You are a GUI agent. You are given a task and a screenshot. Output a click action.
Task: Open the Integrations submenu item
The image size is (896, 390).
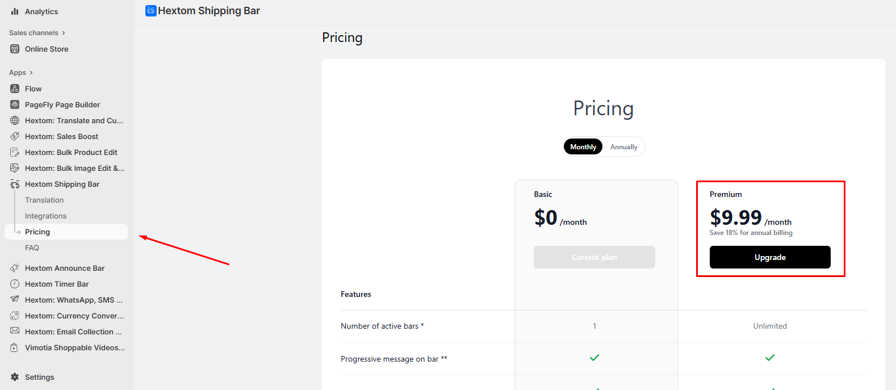point(45,216)
